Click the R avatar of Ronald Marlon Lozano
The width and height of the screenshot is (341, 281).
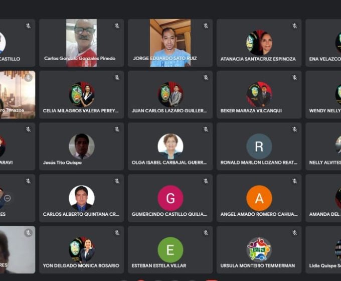click(259, 146)
